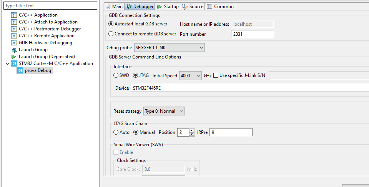This screenshot has height=187, width=369.
Task: Click the Source tab's icon
Action: click(185, 7)
